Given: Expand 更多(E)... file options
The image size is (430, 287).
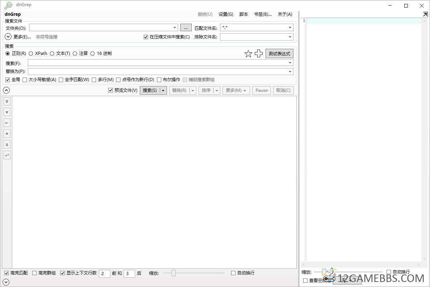Looking at the screenshot, I should (x=18, y=37).
